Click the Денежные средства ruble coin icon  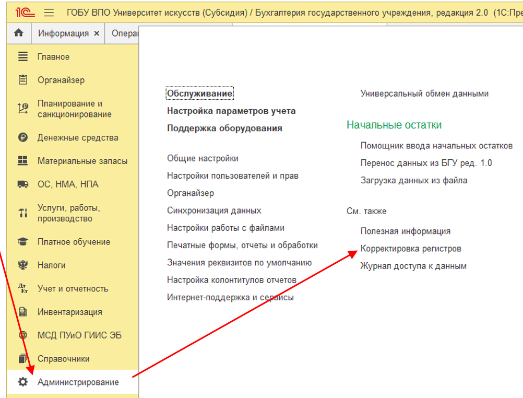22,138
